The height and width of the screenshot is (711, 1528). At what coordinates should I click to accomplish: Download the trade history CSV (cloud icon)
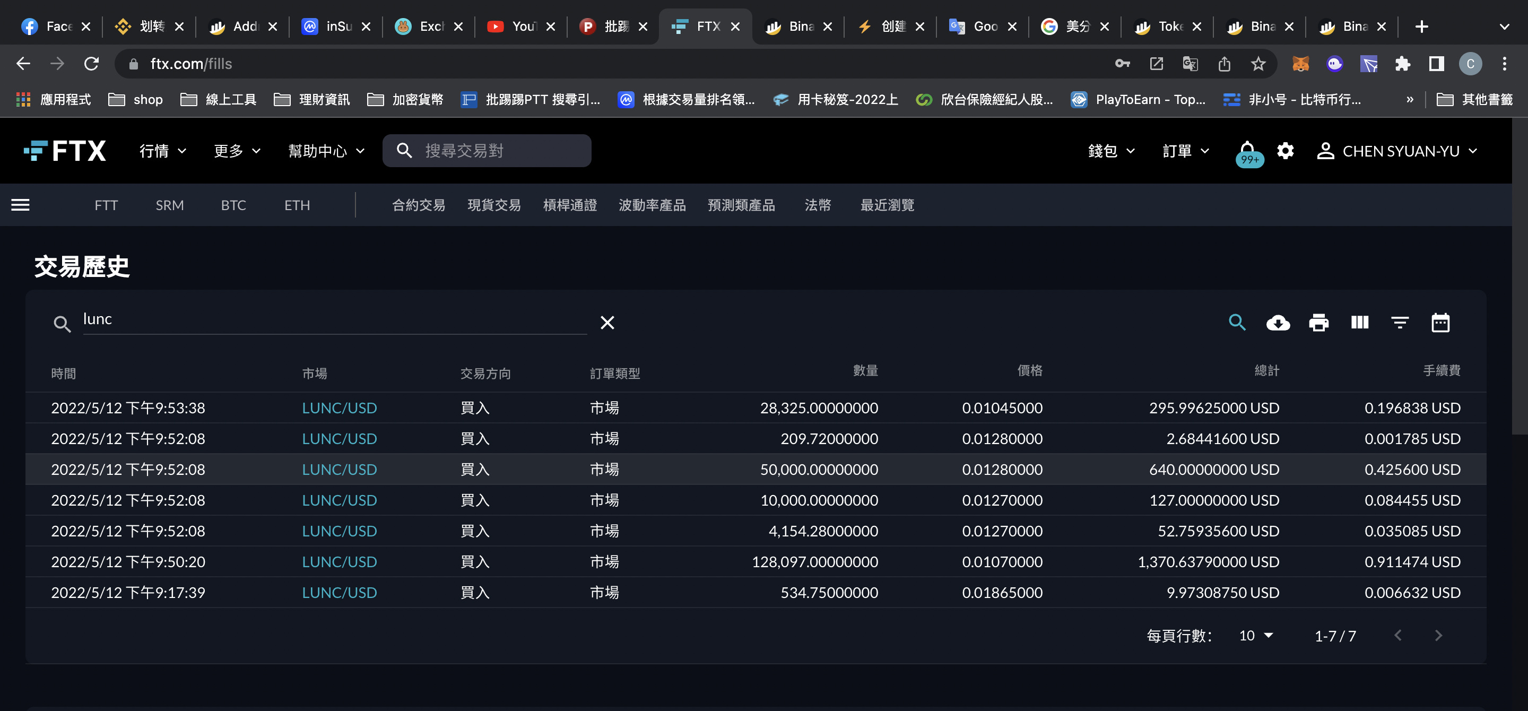point(1278,323)
